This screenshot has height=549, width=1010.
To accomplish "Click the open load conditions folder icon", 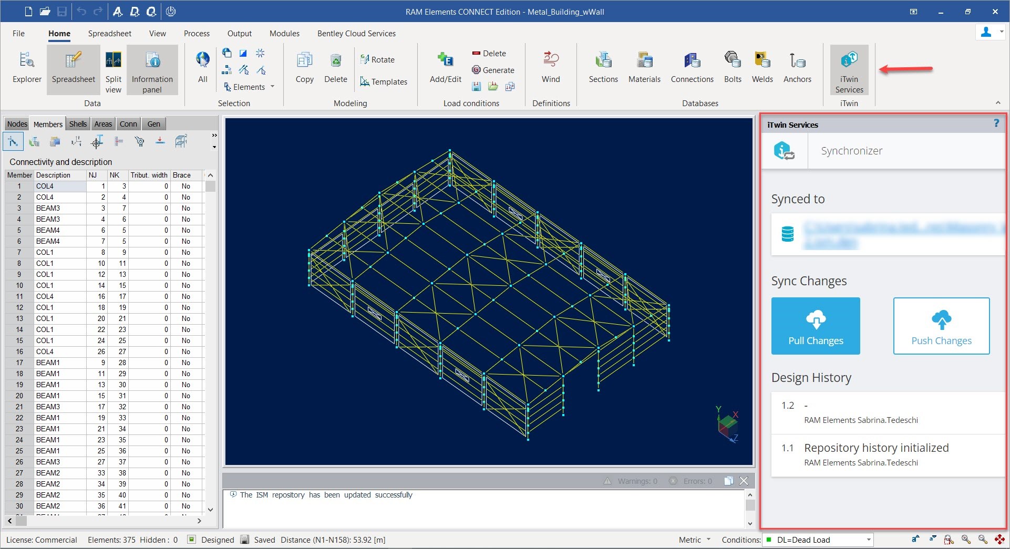I will (x=493, y=87).
